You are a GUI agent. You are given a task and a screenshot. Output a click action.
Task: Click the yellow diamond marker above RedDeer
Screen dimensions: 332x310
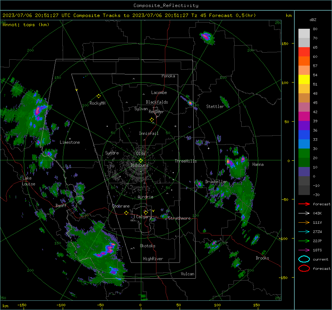152,120
